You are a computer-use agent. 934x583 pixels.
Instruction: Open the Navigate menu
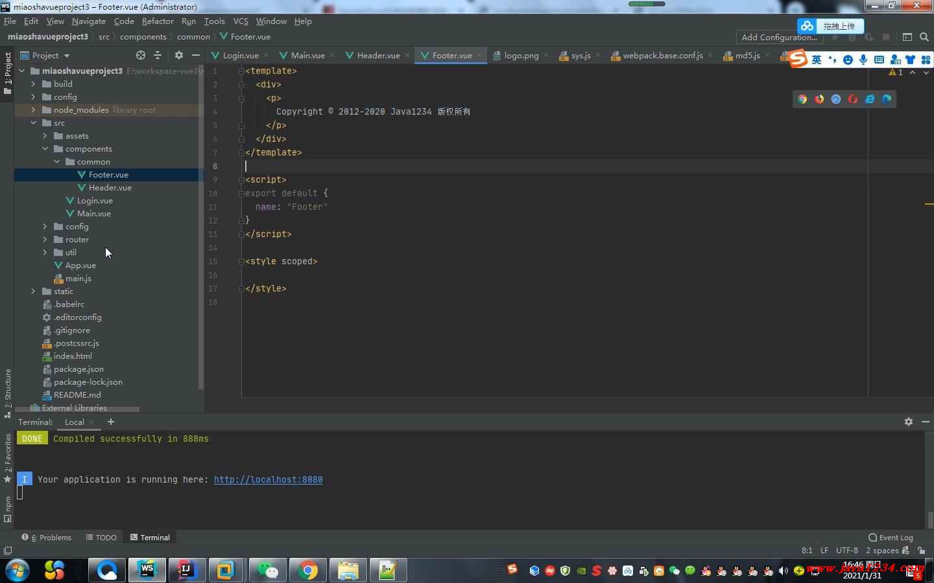point(89,21)
